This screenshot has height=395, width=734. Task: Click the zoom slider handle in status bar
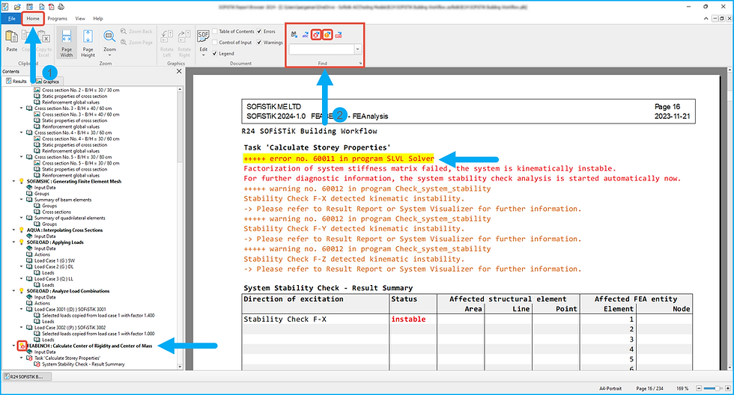point(718,388)
